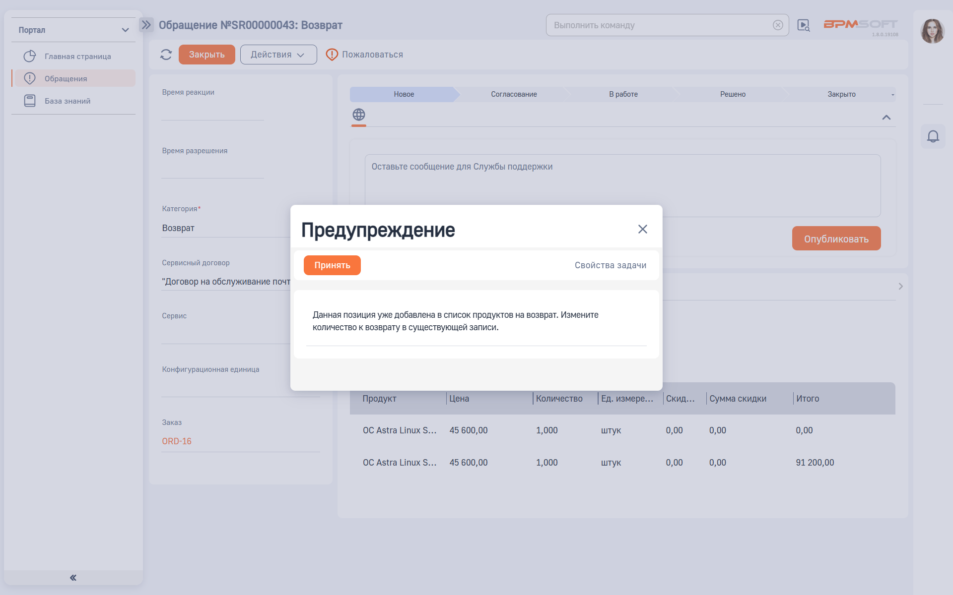
Task: Collapse the left navigation panel
Action: (x=73, y=577)
